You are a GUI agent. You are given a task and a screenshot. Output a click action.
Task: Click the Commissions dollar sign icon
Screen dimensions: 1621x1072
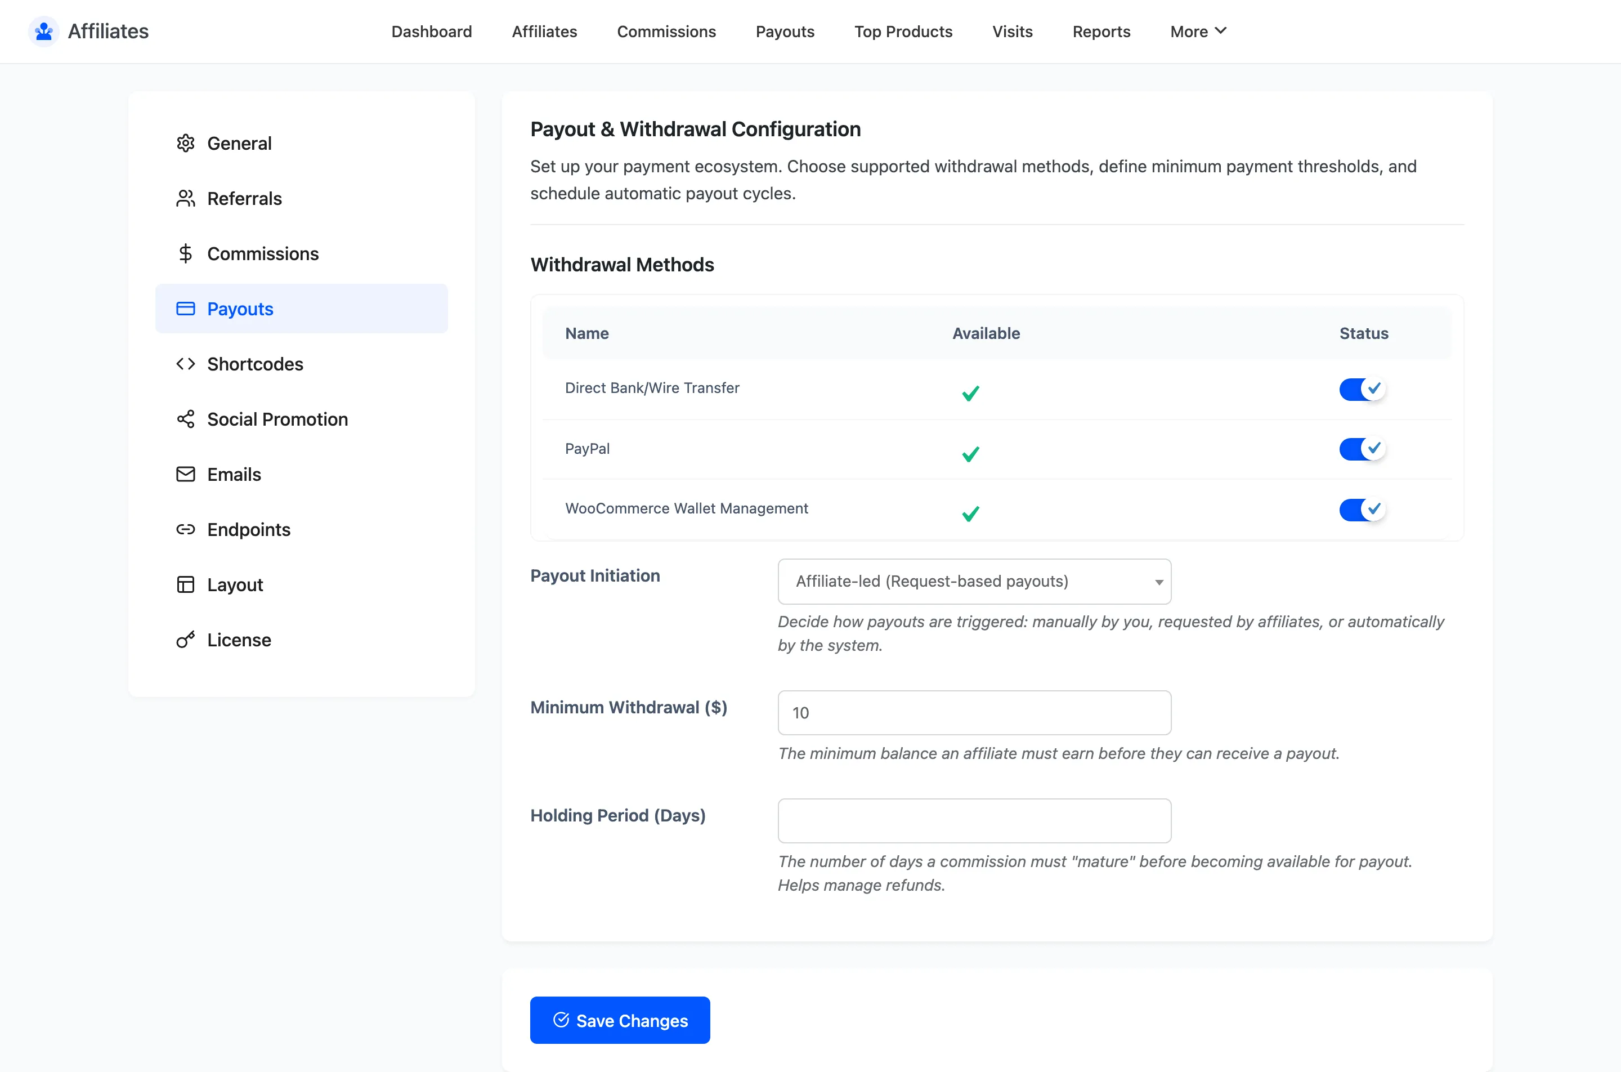[185, 253]
